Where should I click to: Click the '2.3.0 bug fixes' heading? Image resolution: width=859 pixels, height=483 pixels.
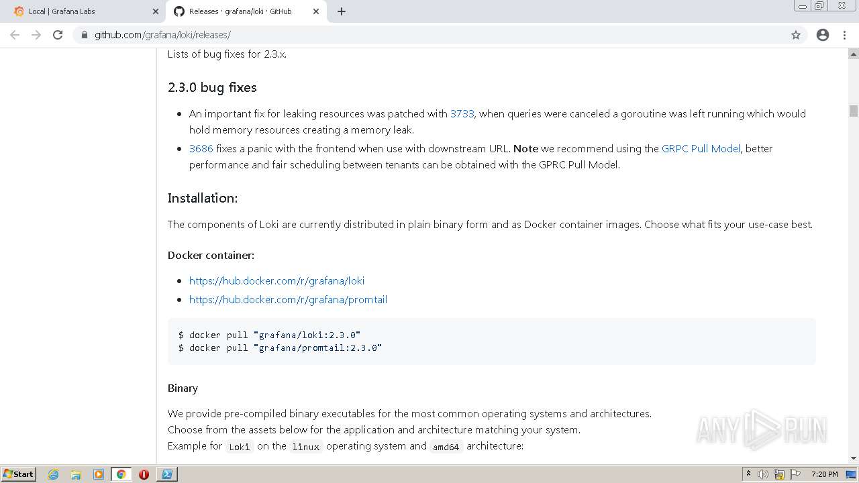[212, 88]
